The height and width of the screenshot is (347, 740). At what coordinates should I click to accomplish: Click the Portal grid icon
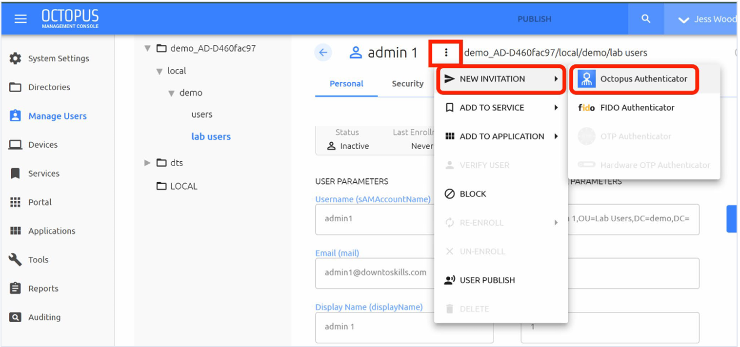coord(16,202)
